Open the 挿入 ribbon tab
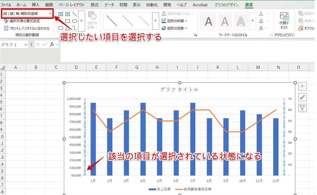The height and width of the screenshot is (195, 317). pos(35,5)
